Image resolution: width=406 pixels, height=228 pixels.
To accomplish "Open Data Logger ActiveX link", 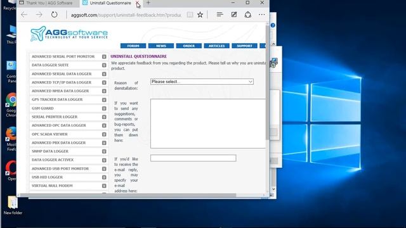I will 53,160.
